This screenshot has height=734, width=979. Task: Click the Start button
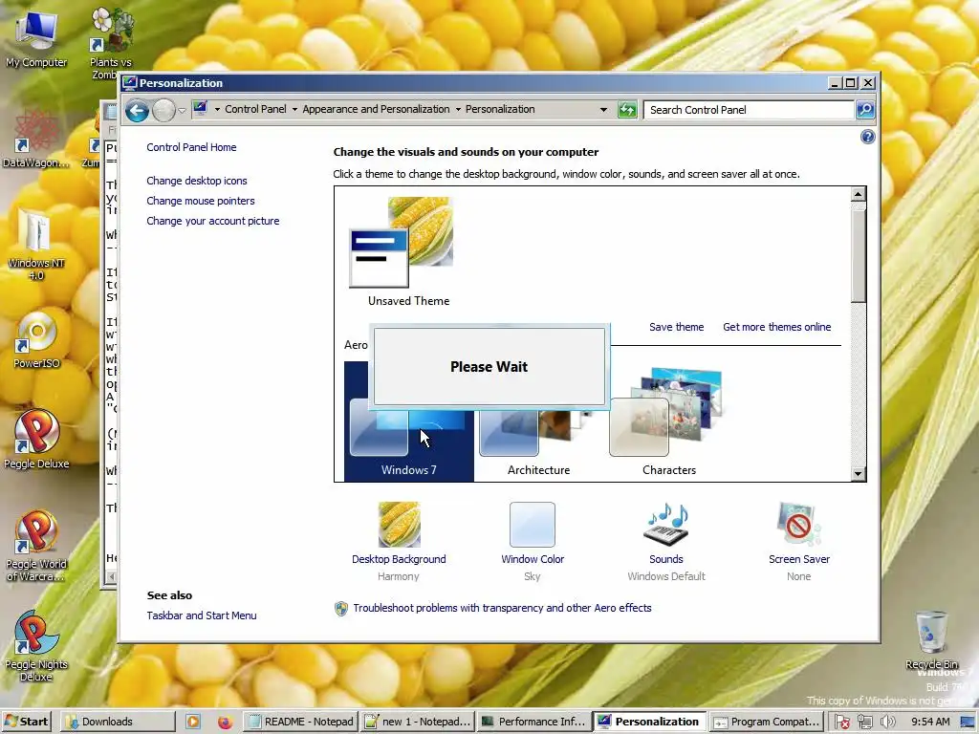[x=26, y=722]
